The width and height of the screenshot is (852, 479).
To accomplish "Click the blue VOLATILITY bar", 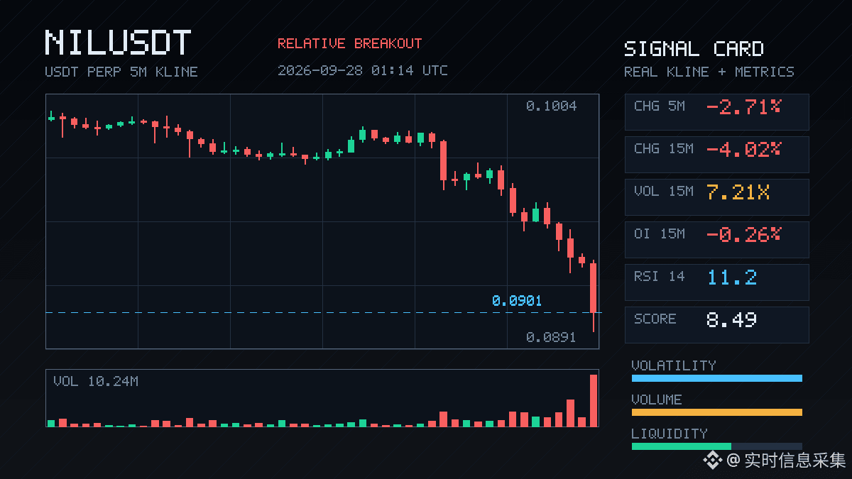I will tap(716, 378).
